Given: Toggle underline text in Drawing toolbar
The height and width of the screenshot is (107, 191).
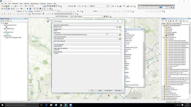Looking at the screenshot, I should 117,6.
